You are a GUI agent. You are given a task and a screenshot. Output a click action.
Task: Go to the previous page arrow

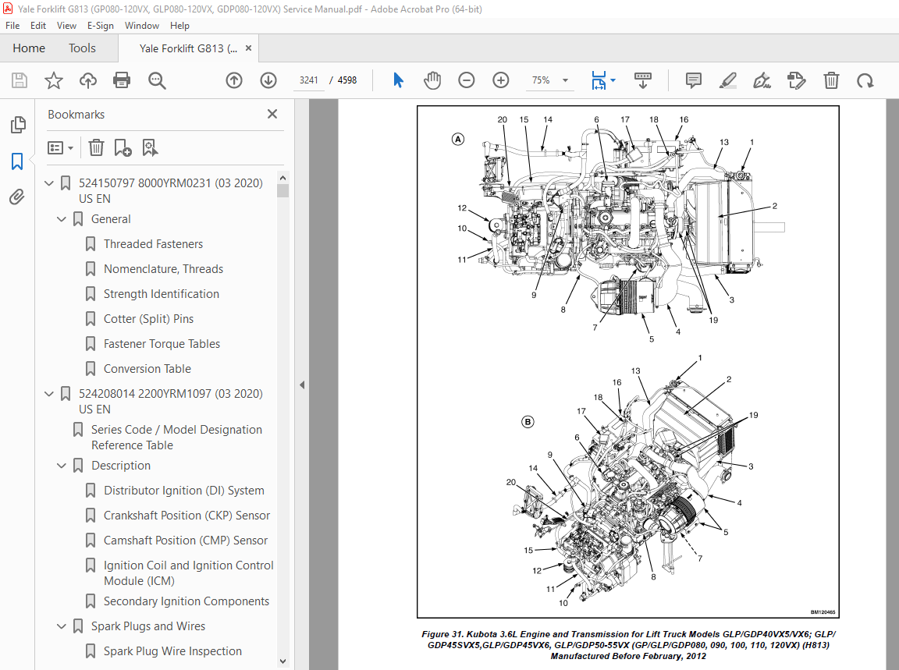pyautogui.click(x=234, y=80)
